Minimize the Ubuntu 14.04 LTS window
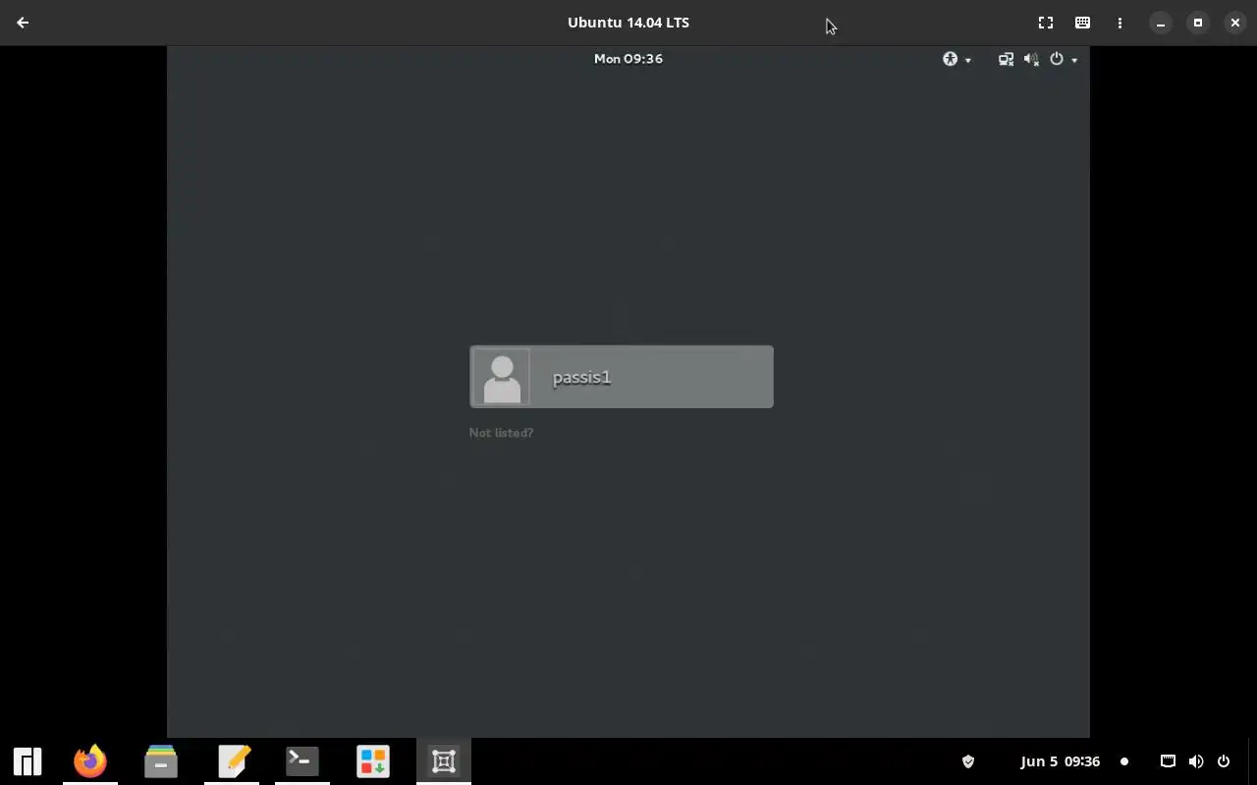Screen dimensions: 1257x785 [x=1161, y=23]
